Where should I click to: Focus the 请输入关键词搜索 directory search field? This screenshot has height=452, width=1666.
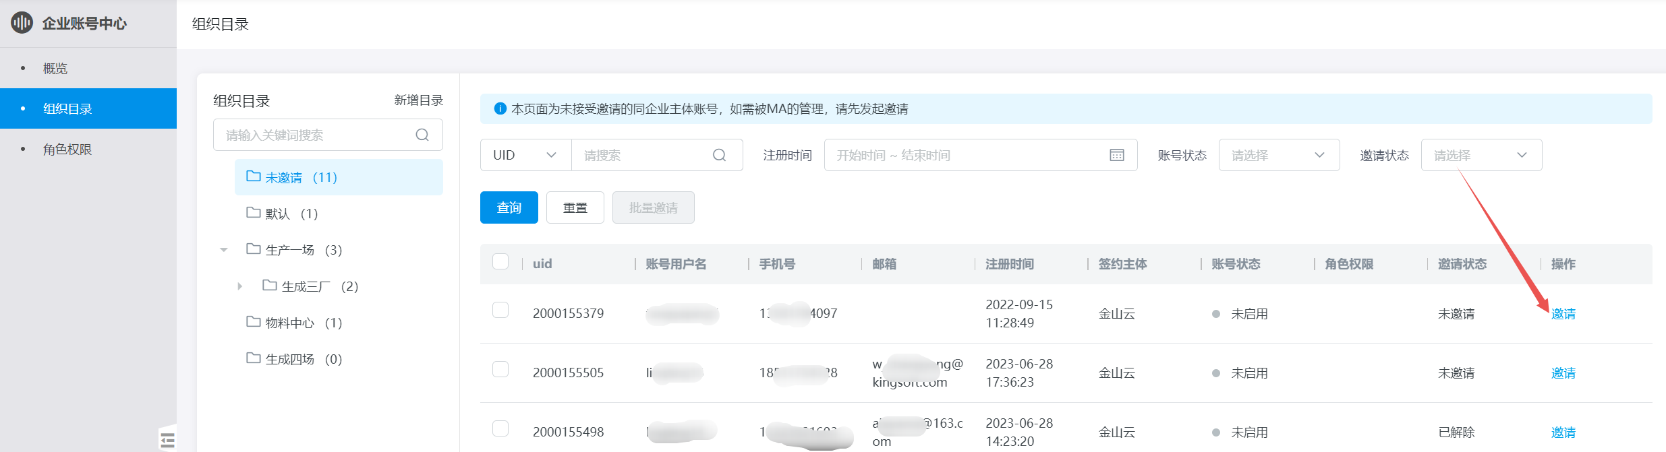[328, 135]
